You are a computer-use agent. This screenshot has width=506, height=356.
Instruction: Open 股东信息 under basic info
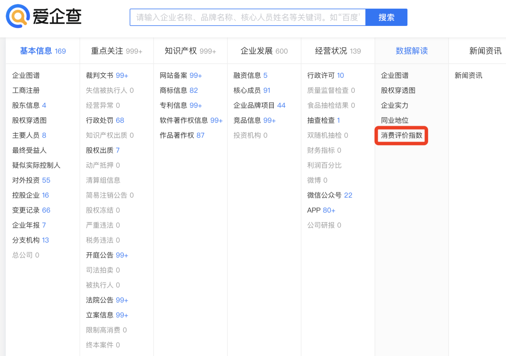29,106
